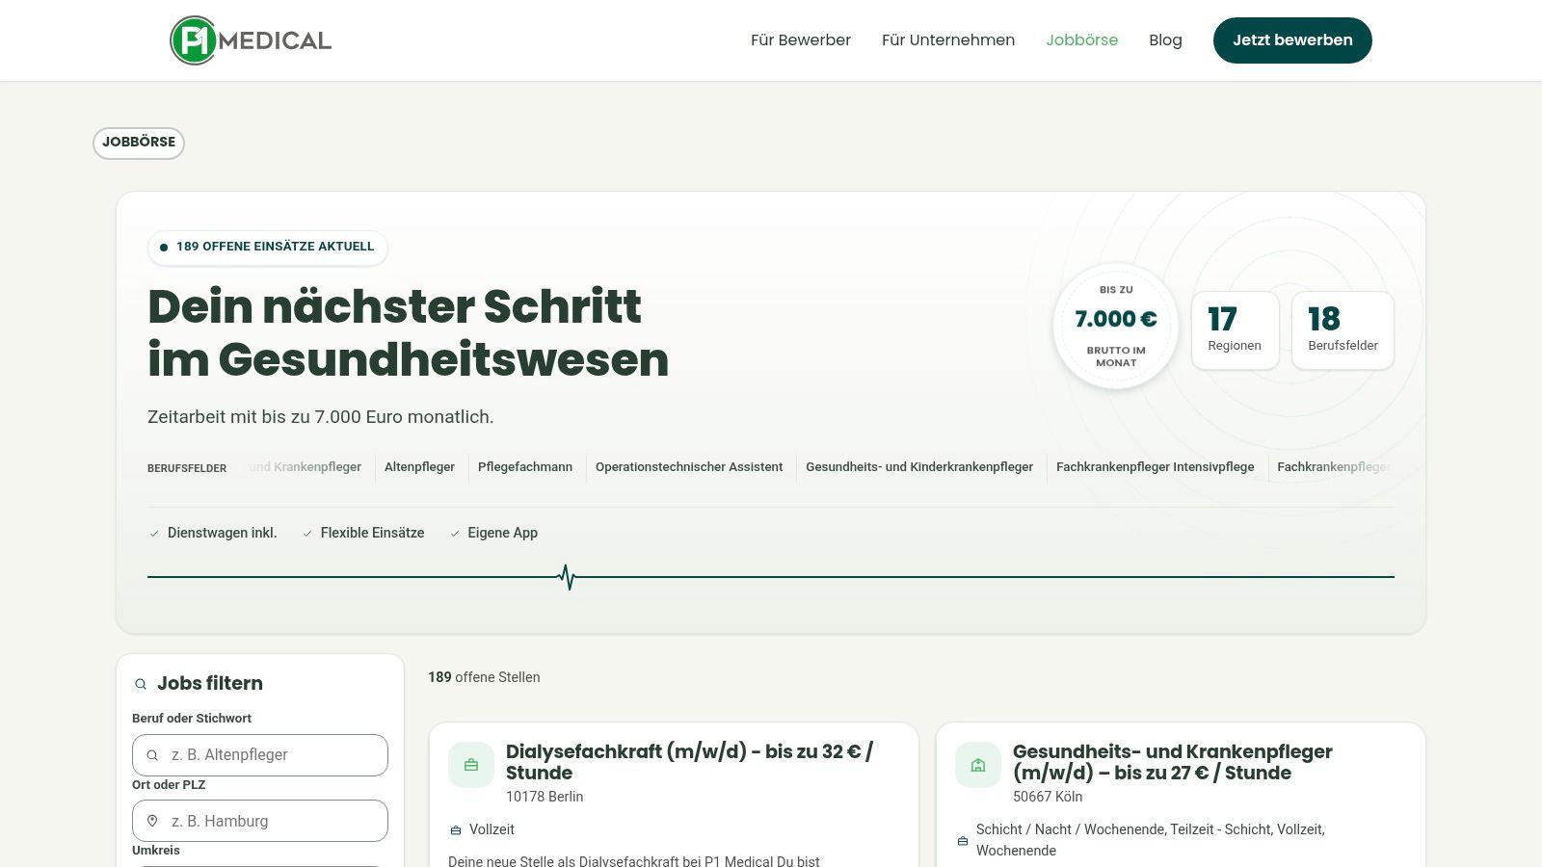Click the 17 Regionen stat card
The height and width of the screenshot is (867, 1542).
1236,330
